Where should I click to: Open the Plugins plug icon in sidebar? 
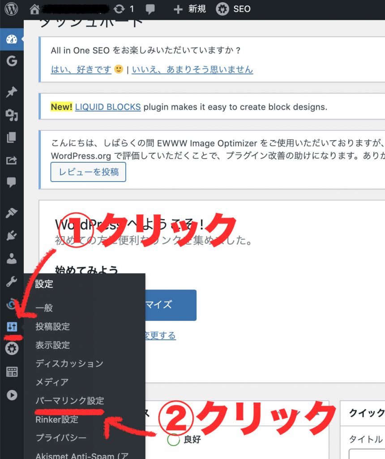click(12, 235)
